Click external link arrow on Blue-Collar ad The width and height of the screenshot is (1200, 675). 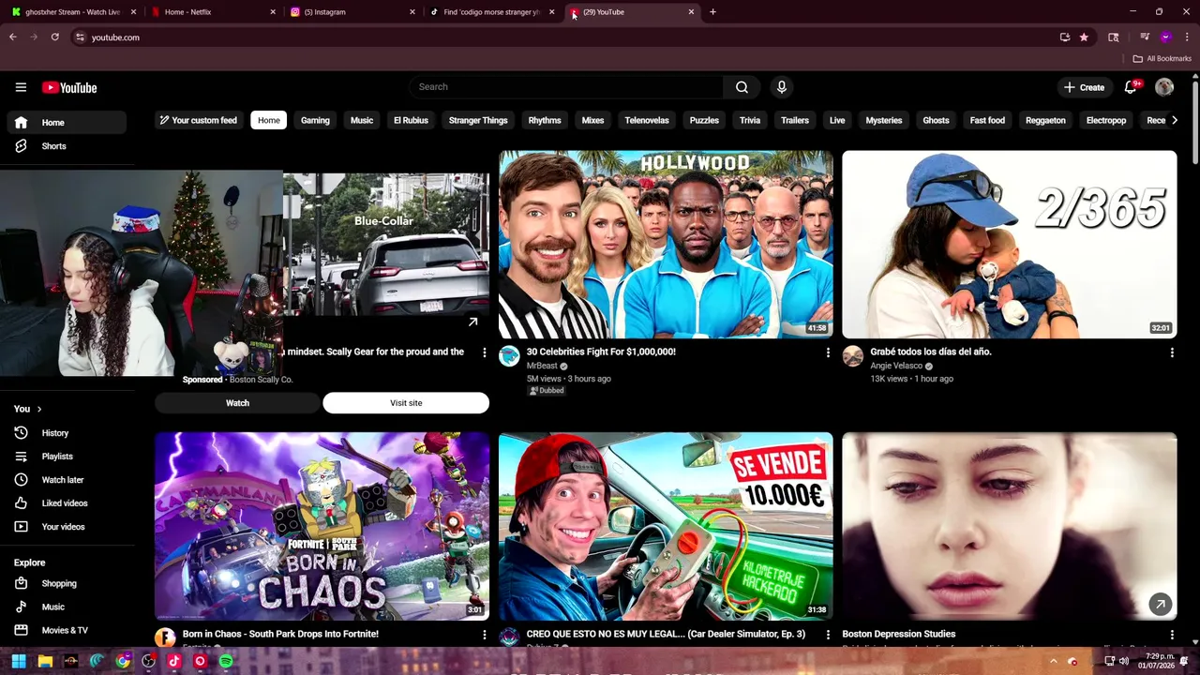pyautogui.click(x=472, y=322)
